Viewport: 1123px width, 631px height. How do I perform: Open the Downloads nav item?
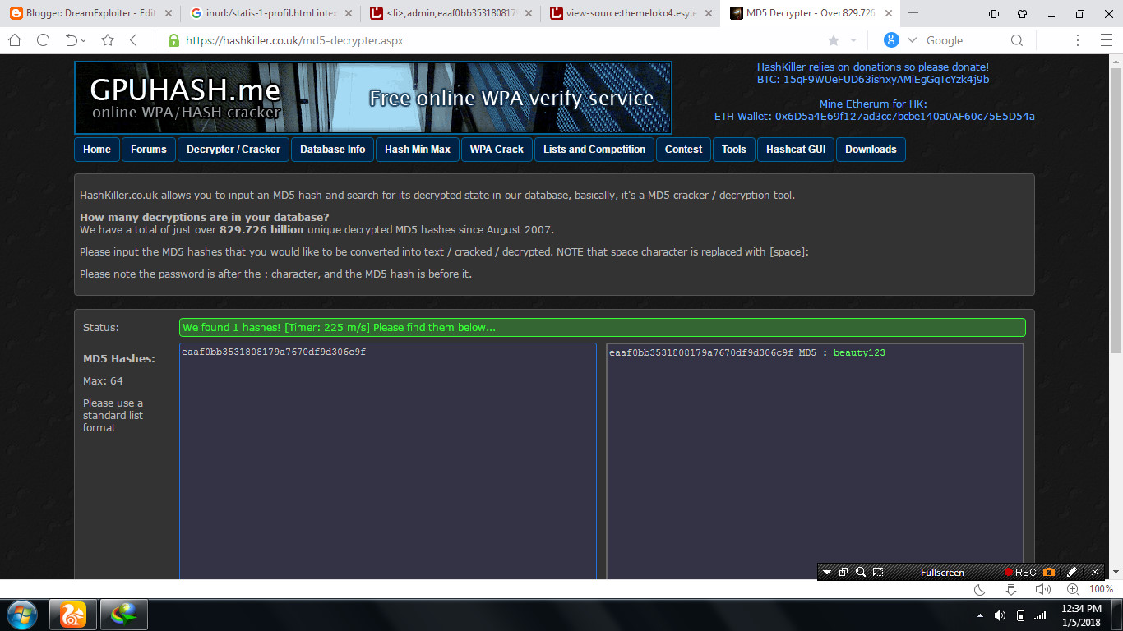pyautogui.click(x=871, y=150)
